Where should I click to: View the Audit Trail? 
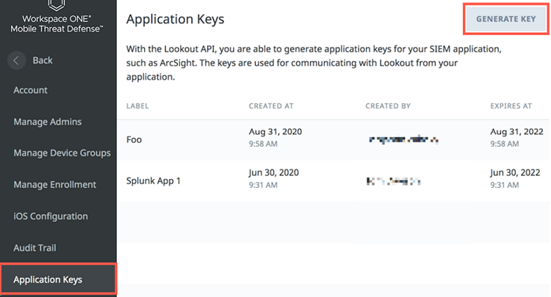(x=35, y=248)
